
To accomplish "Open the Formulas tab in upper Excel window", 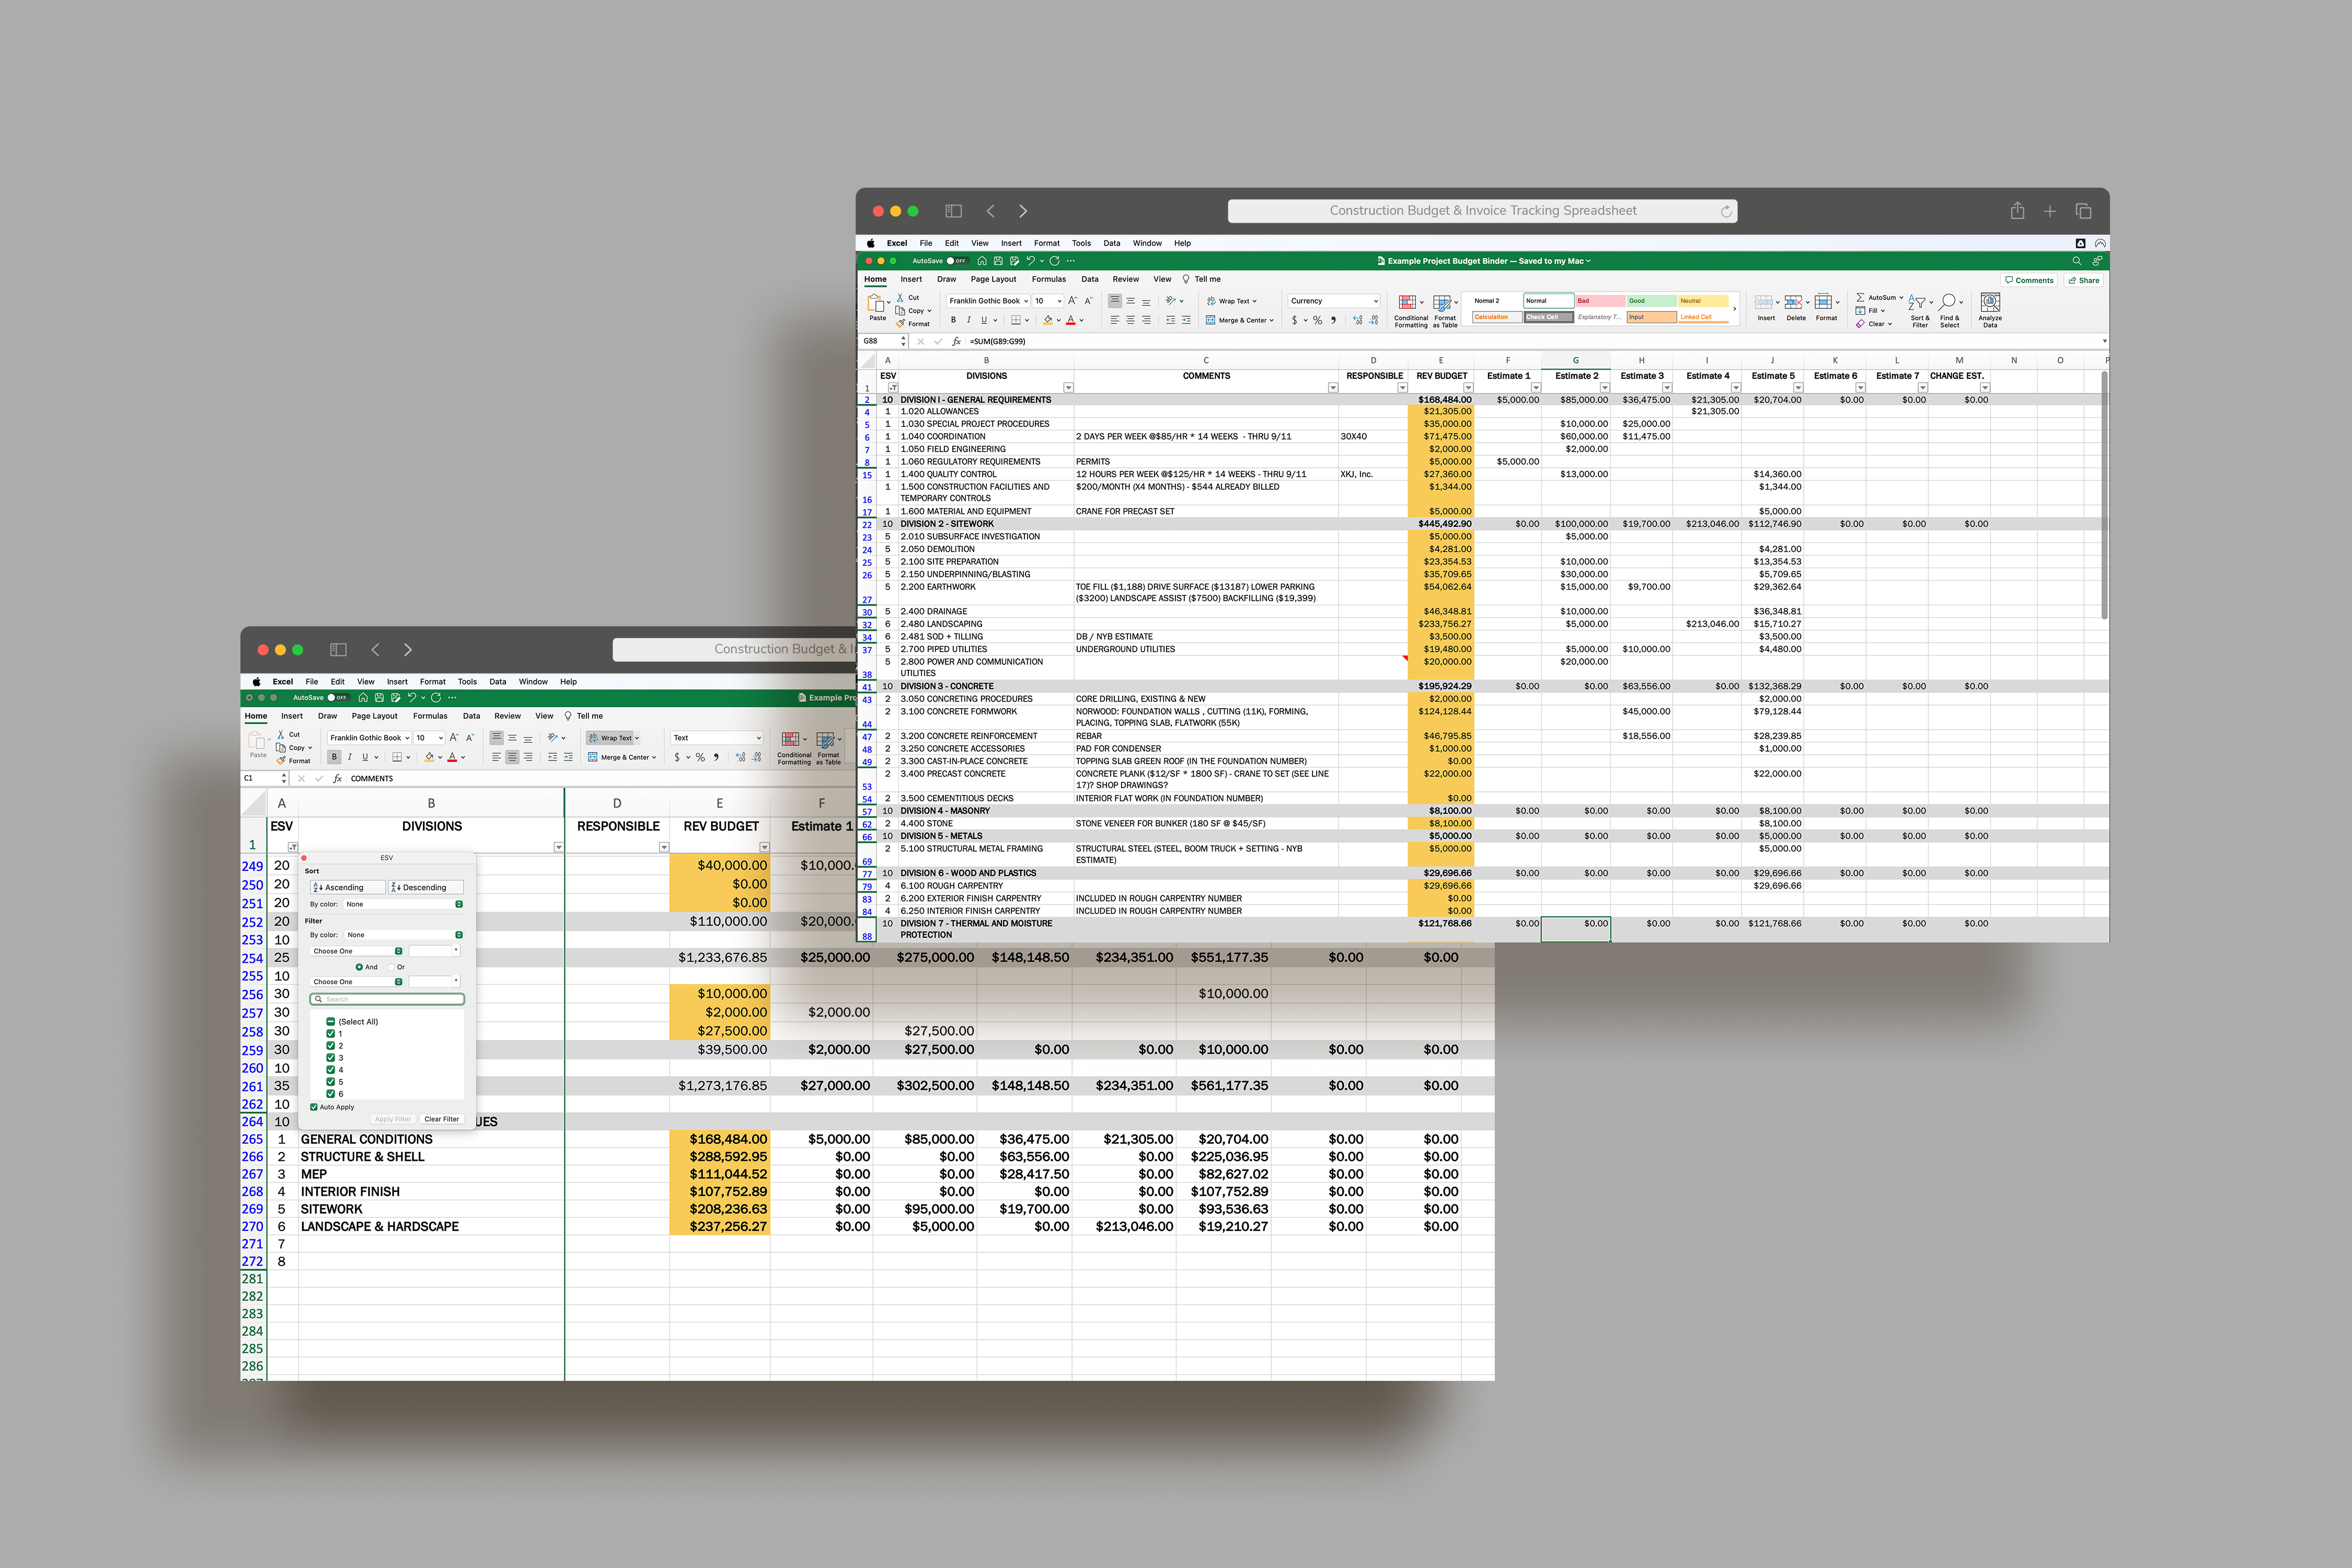I will pyautogui.click(x=1048, y=279).
